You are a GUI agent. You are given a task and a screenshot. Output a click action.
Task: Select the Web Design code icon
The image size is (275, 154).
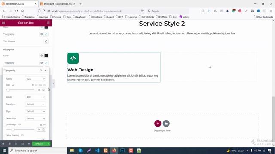coord(73,58)
